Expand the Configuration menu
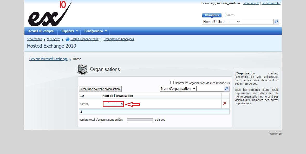Viewport: 306px width, 154px height. (x=96, y=31)
